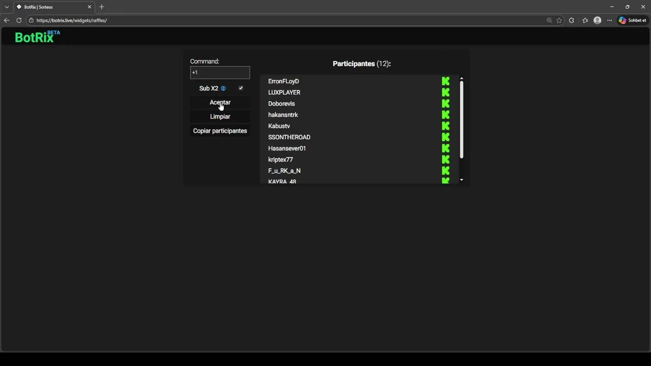The width and height of the screenshot is (651, 366).
Task: Click the participants list scrollbar thumb
Action: pos(461,120)
